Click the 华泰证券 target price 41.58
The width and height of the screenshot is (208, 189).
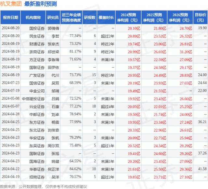click(x=202, y=169)
